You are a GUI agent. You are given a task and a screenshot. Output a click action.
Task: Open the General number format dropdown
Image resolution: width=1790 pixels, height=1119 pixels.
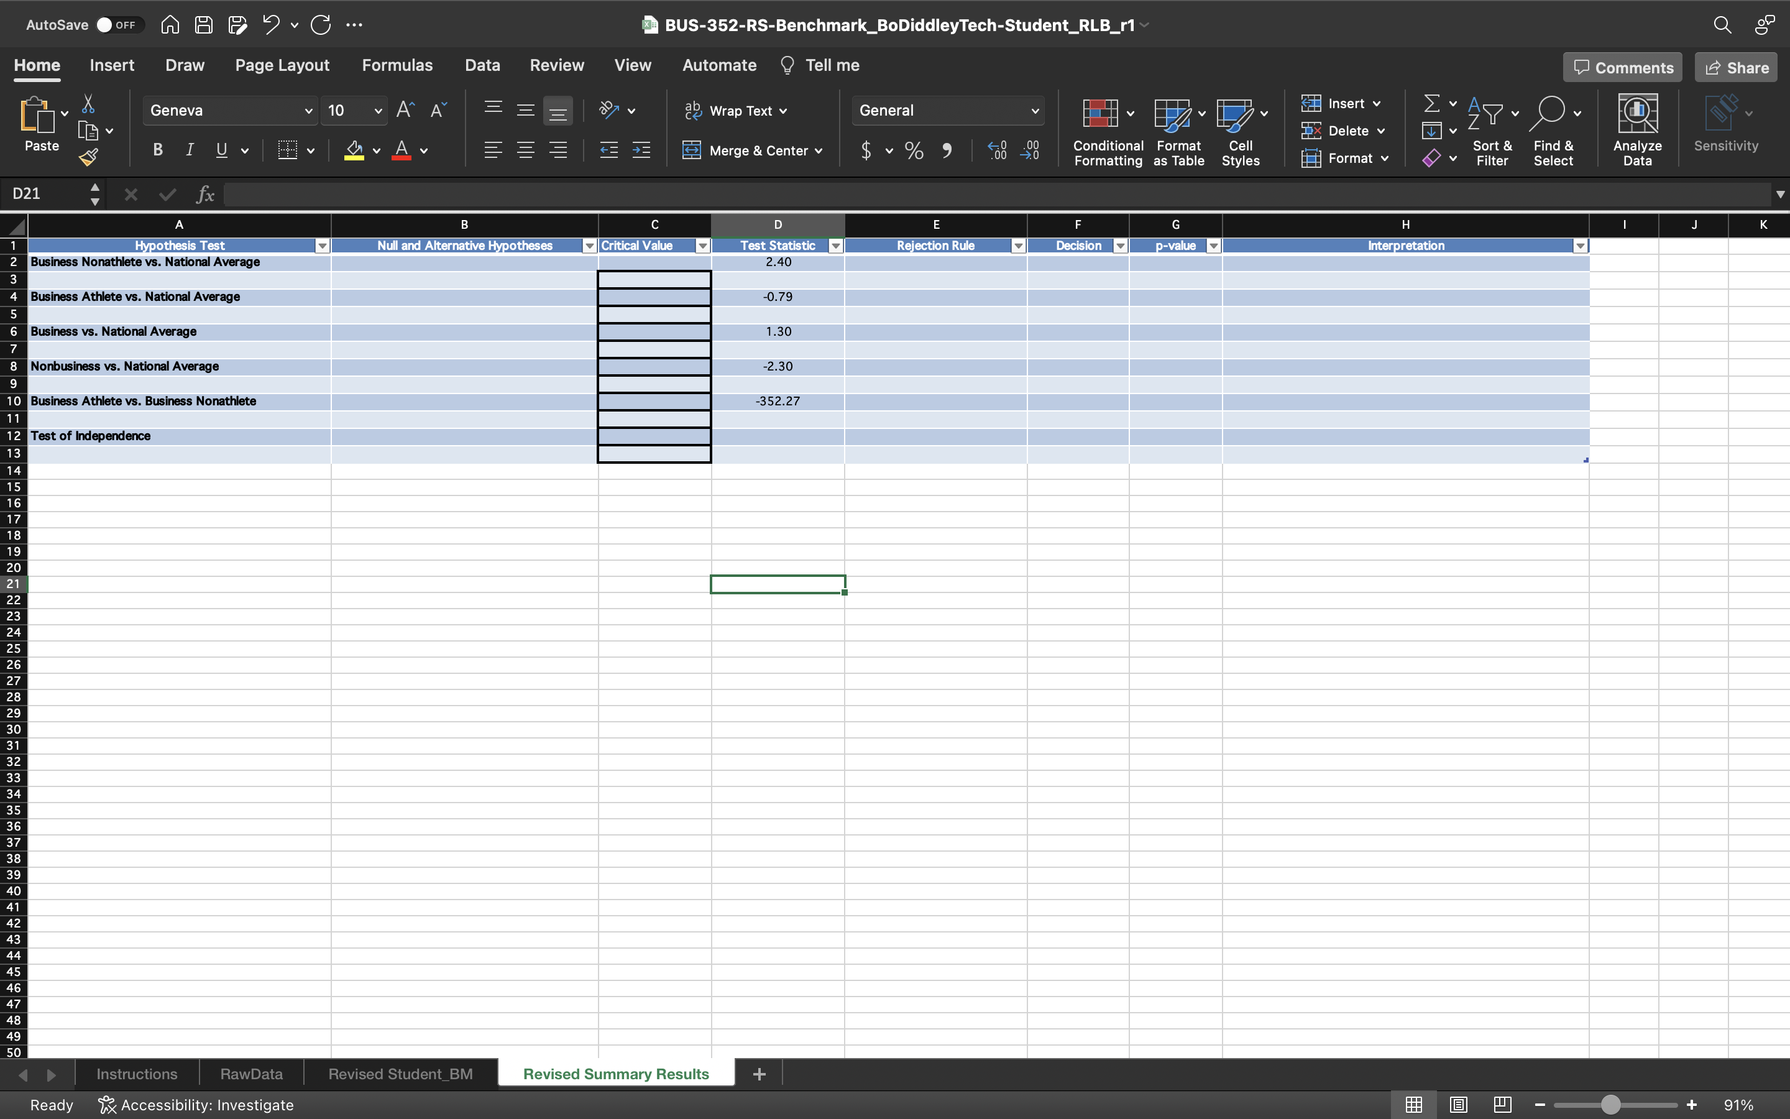1034,111
